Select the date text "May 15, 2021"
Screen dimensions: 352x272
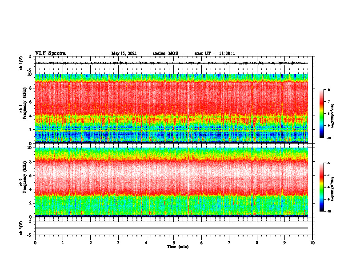point(124,53)
